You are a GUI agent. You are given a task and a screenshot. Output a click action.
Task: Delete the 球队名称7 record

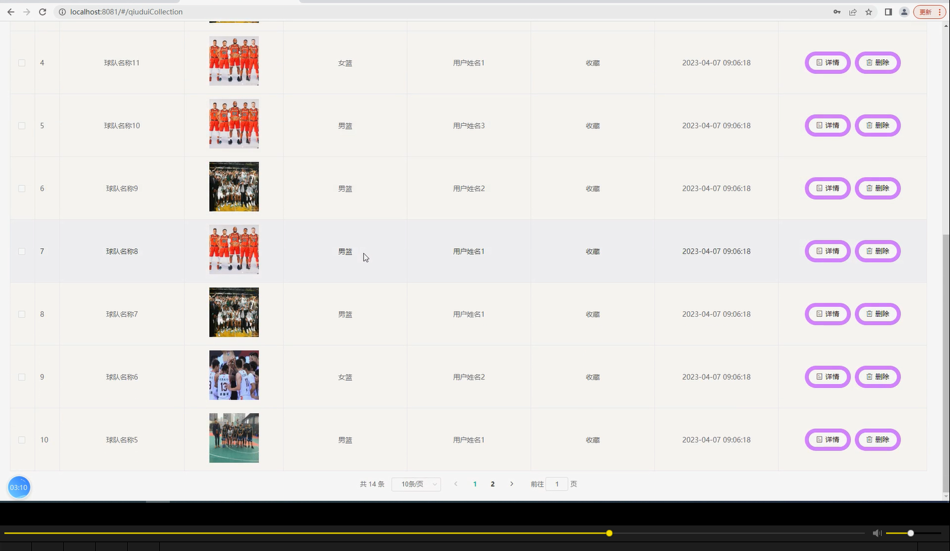878,314
